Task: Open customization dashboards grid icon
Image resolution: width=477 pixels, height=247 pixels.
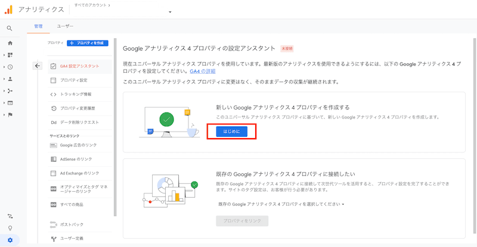Action: pos(10,55)
